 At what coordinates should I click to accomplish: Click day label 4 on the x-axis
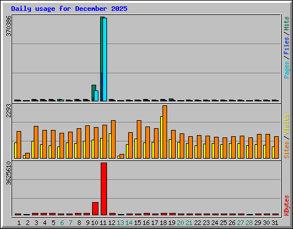45,223
